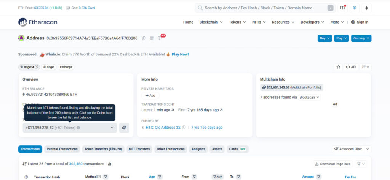Open the Blockscan addresses dropdown
This screenshot has width=390, height=180.
(x=309, y=98)
